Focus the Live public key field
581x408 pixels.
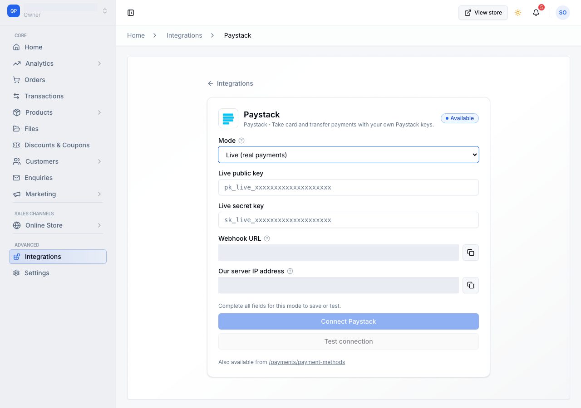[349, 187]
